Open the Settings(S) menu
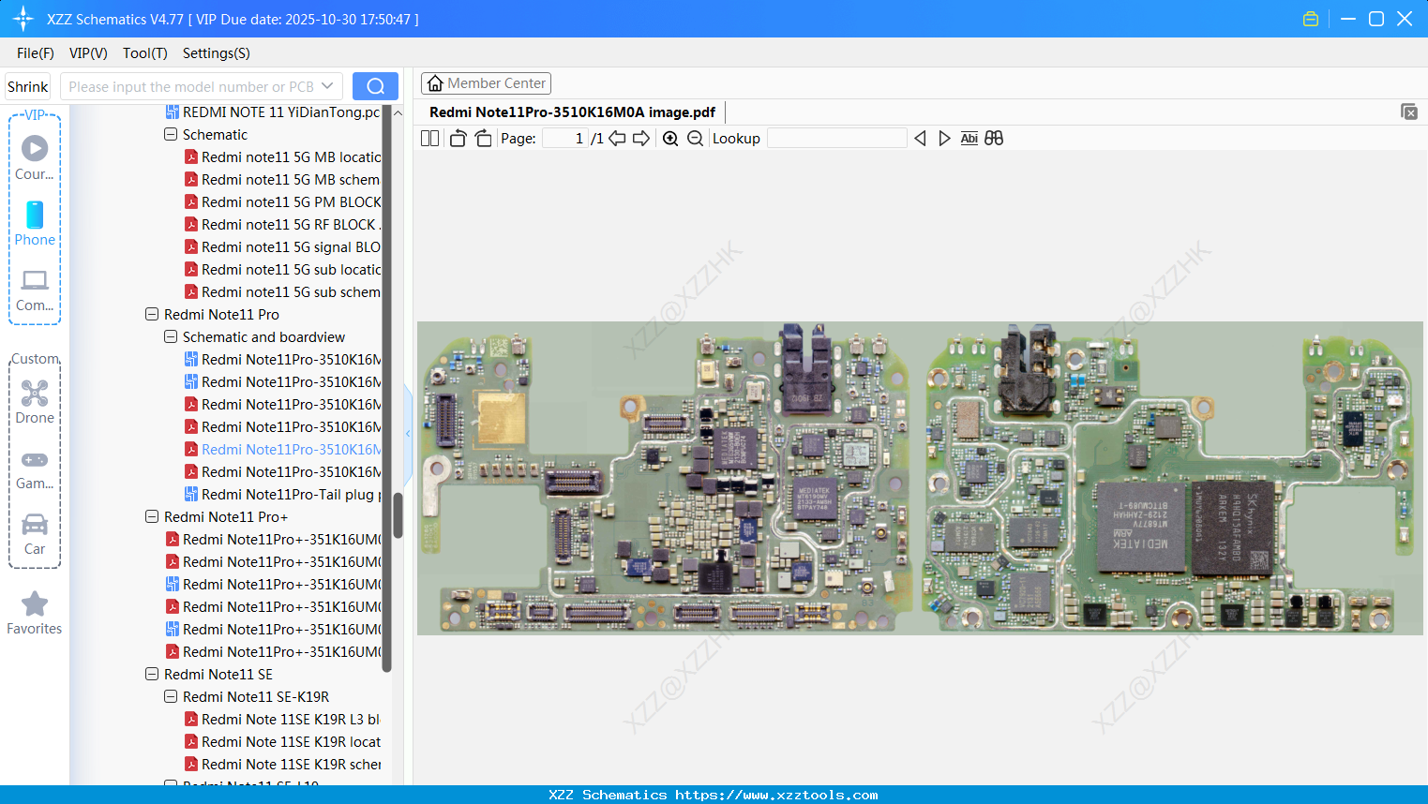The image size is (1428, 804). pos(216,53)
